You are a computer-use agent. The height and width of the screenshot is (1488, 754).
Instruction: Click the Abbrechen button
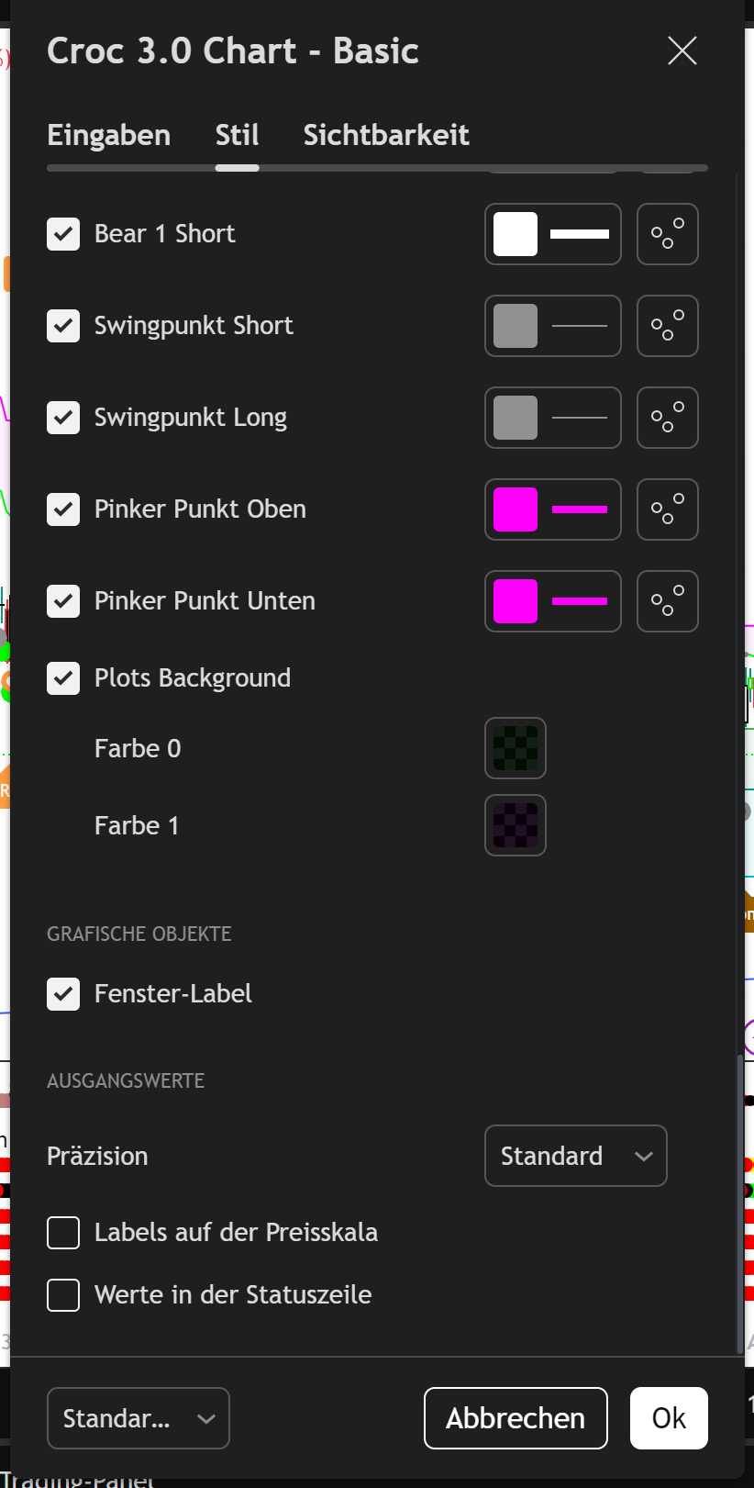pos(516,1418)
